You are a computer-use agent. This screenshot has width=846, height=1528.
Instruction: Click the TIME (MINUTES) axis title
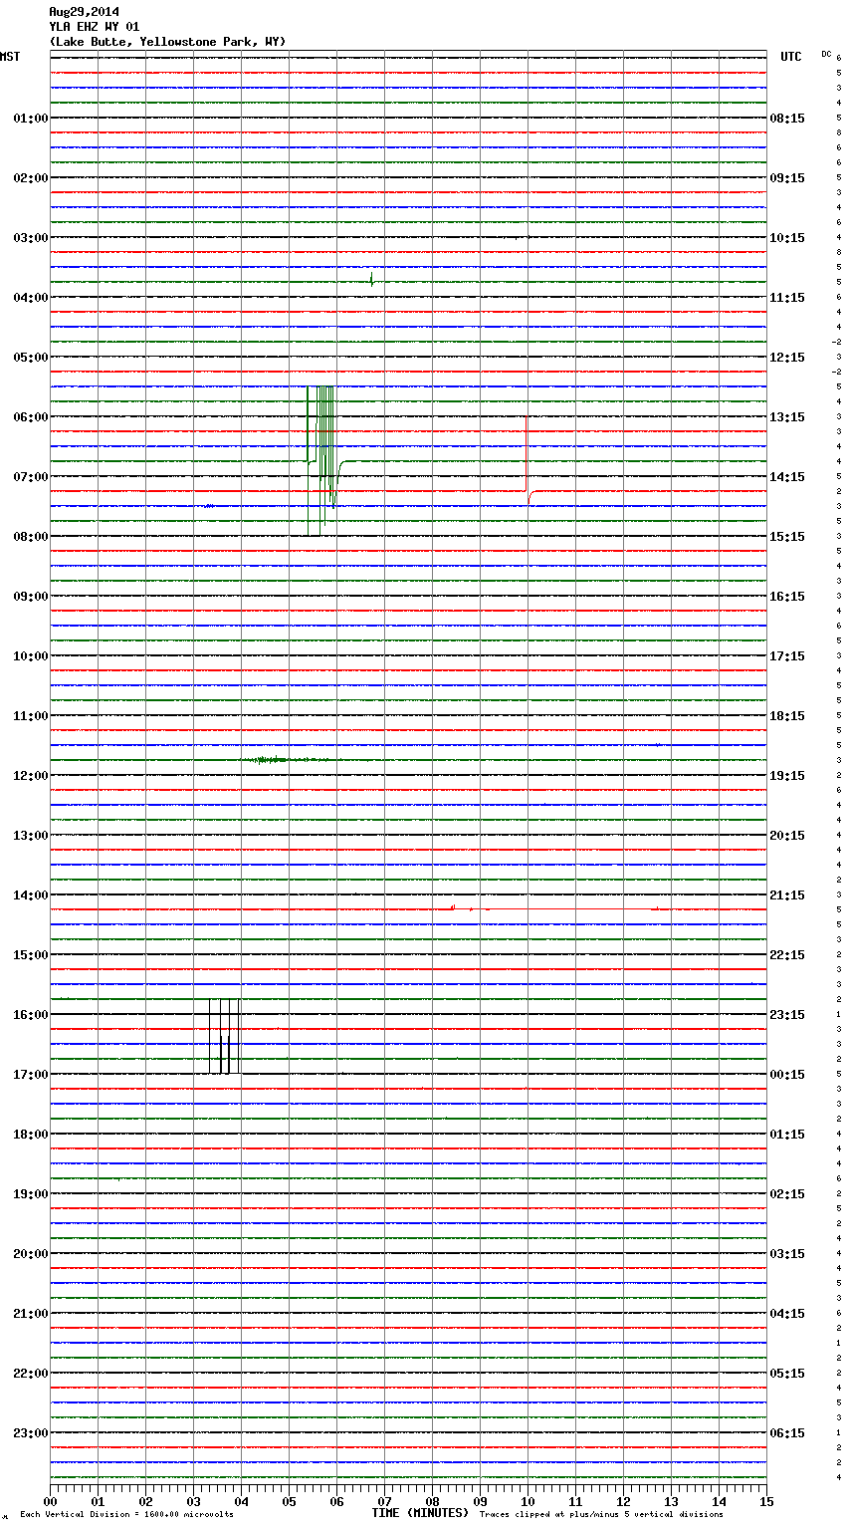(x=420, y=1513)
